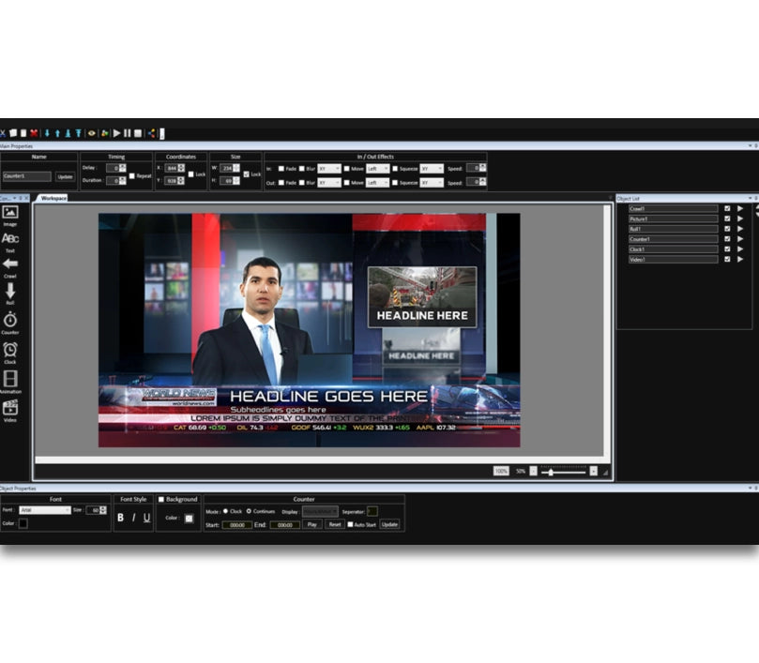Select the Clock tool icon
Image resolution: width=759 pixels, height=663 pixels.
coord(10,350)
